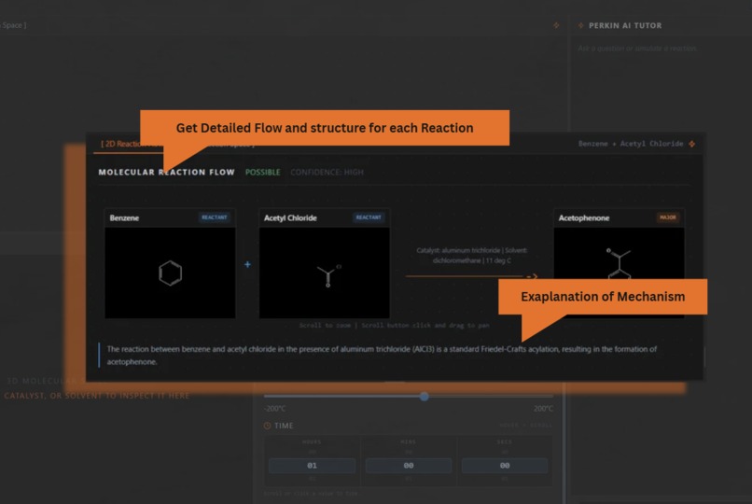
Task: Click the catalyst and solvent conditions text
Action: tap(471, 256)
